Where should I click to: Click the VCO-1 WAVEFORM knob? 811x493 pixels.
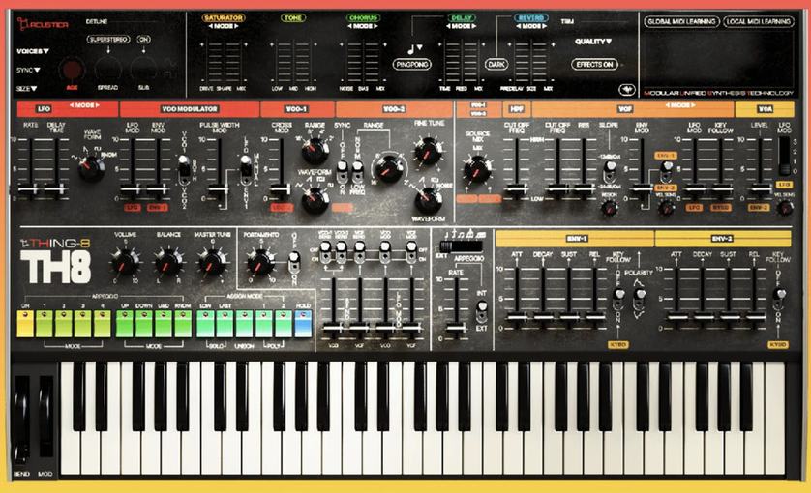point(315,200)
